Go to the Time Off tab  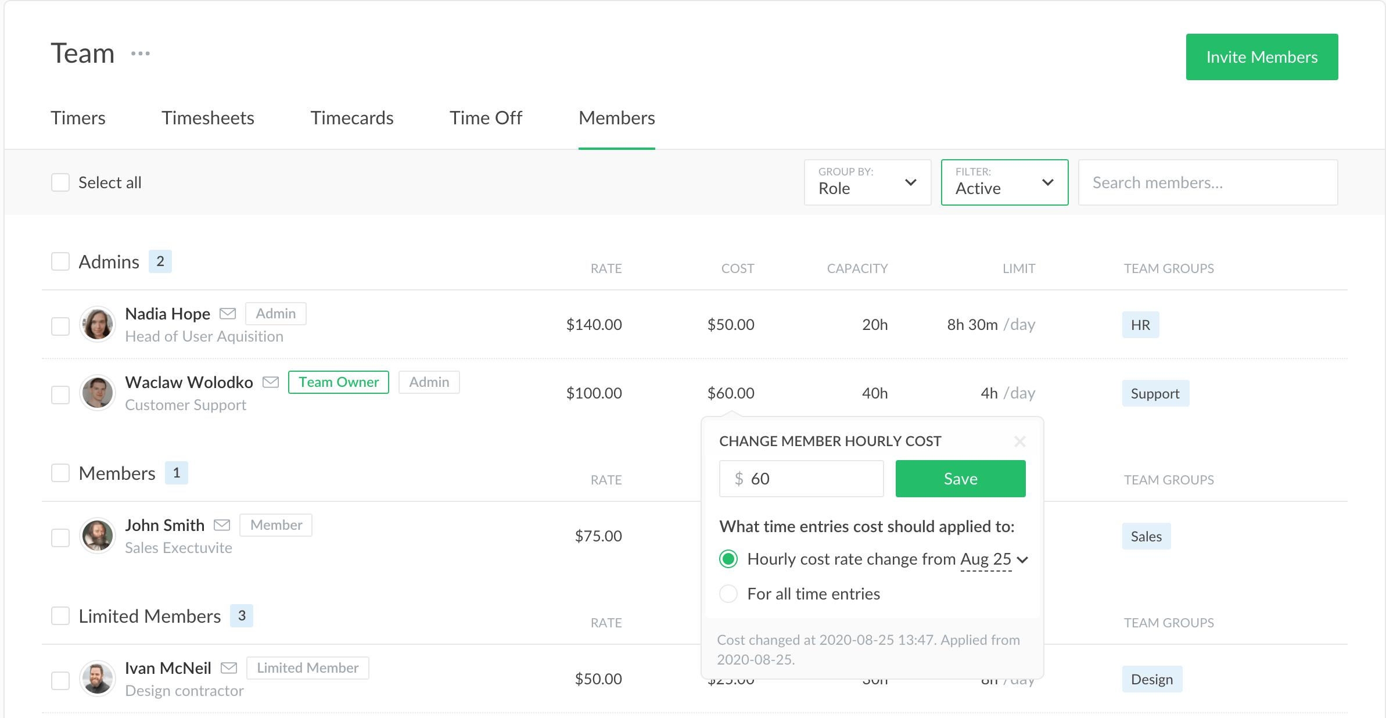pyautogui.click(x=486, y=118)
